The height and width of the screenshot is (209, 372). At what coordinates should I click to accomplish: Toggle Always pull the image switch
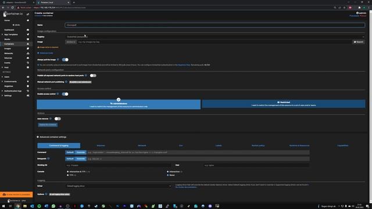point(65,60)
